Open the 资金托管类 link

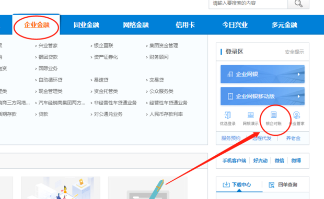click(106, 91)
